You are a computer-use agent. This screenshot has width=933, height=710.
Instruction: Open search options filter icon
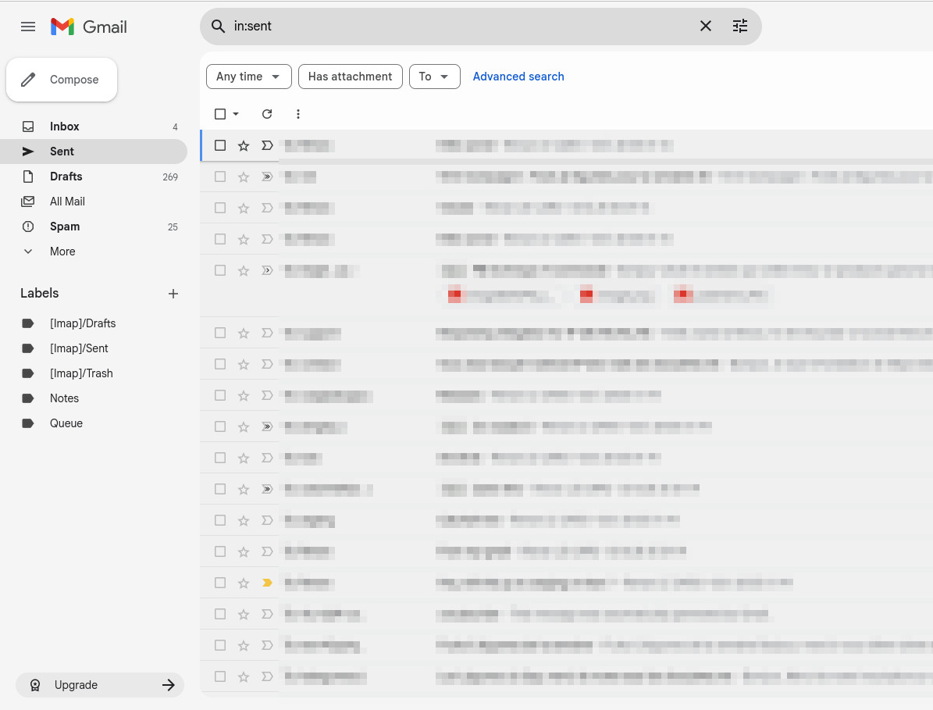point(740,26)
